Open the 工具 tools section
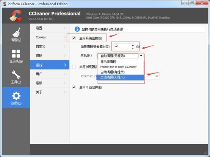Screen dimensions: 210x157 point(16,77)
